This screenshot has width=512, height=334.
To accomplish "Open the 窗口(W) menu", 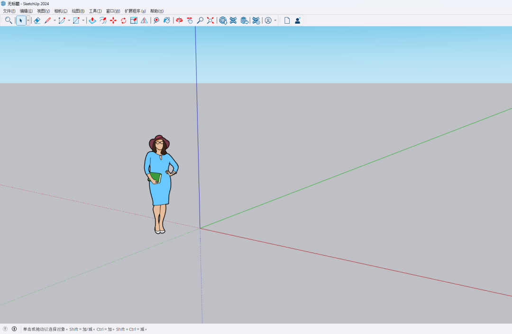I will 113,11.
